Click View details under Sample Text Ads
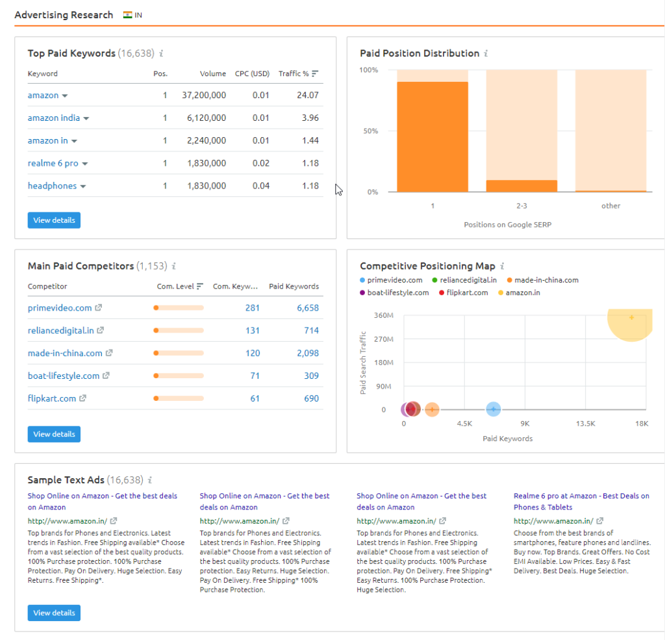Image resolution: width=665 pixels, height=640 pixels. click(54, 613)
